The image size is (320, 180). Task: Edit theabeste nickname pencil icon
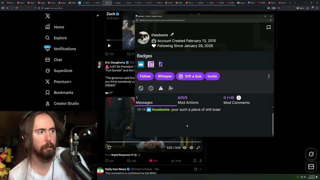pyautogui.click(x=172, y=34)
